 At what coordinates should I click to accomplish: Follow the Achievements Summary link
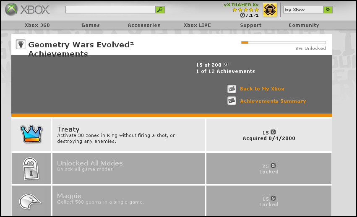pos(273,101)
